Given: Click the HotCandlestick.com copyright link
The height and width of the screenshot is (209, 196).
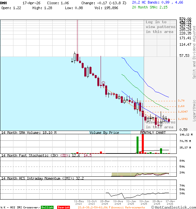Looking at the screenshot, I should pos(174,207).
